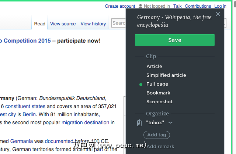Open the migration destination link
This screenshot has width=236, height=154.
click(85, 122)
